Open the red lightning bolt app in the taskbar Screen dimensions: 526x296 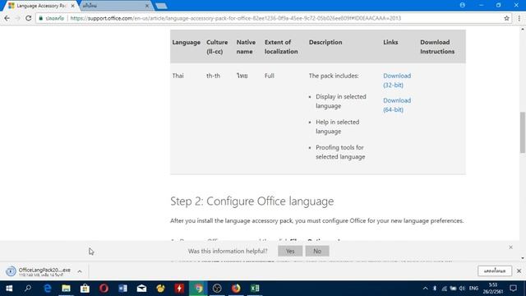coord(179,289)
